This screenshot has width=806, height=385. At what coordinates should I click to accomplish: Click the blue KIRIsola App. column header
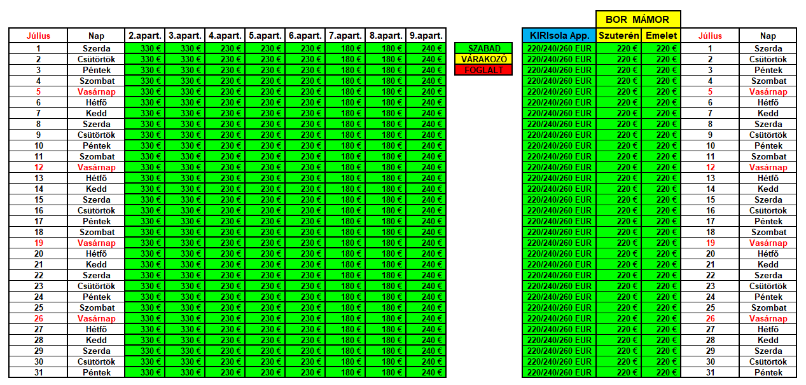(559, 36)
